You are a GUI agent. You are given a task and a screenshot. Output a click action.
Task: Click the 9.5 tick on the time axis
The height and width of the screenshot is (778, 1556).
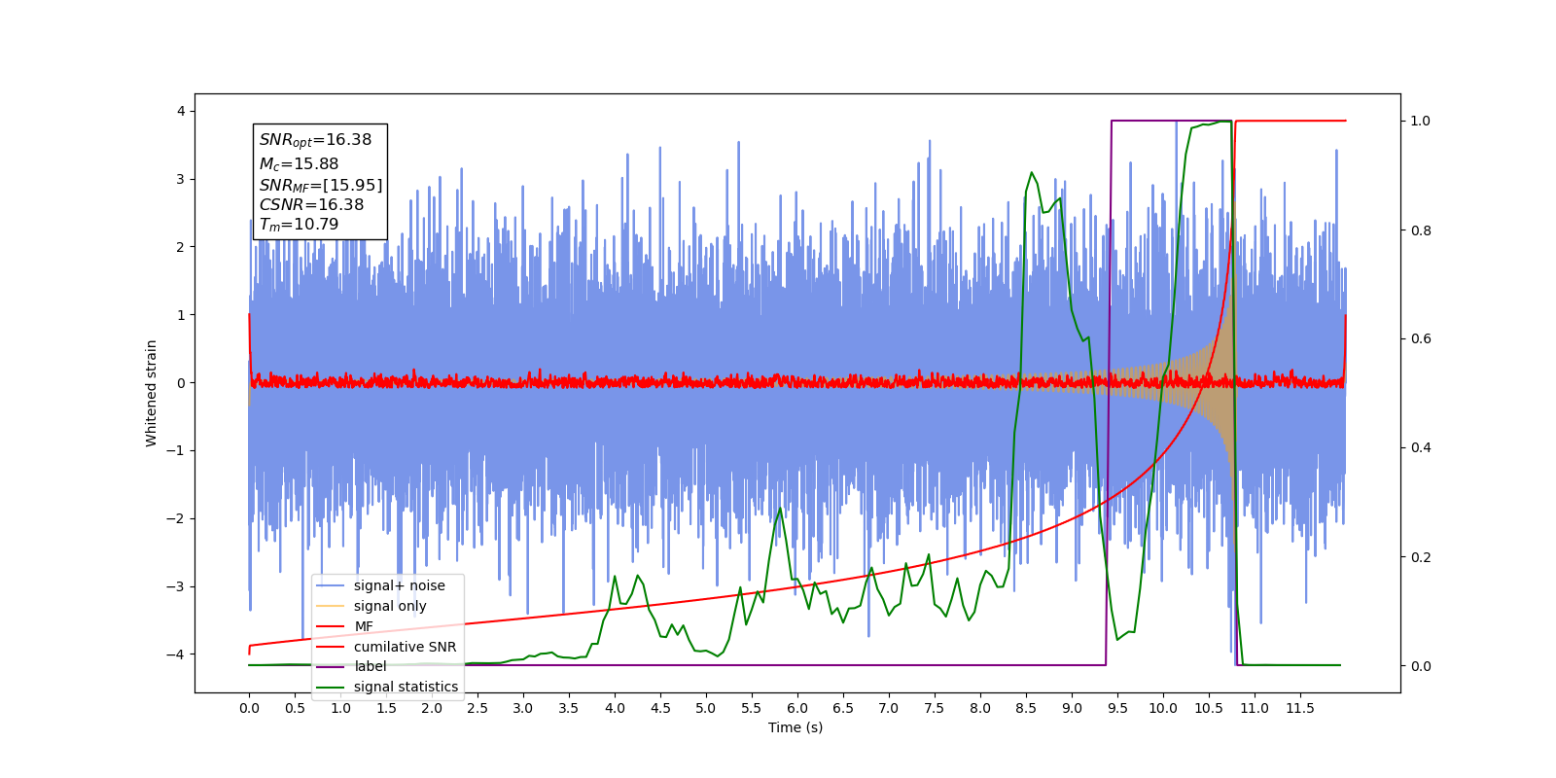pos(1117,708)
